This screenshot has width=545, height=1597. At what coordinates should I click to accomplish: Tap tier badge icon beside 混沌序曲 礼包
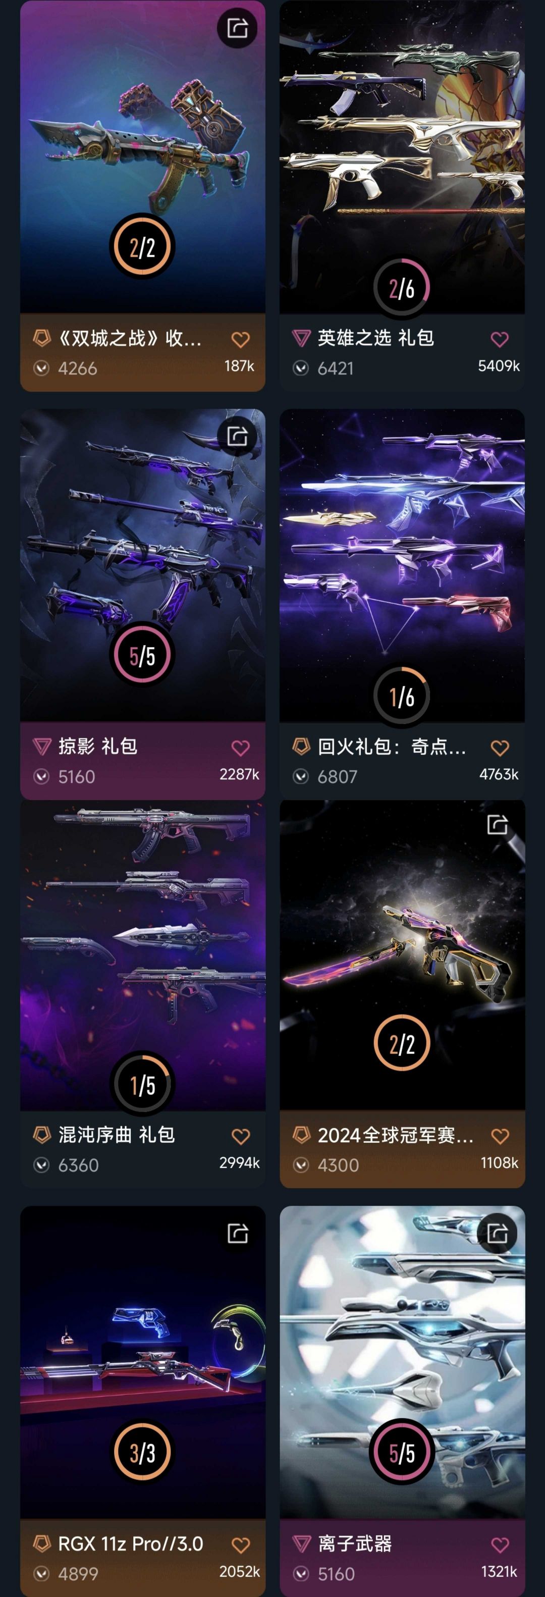[41, 1135]
